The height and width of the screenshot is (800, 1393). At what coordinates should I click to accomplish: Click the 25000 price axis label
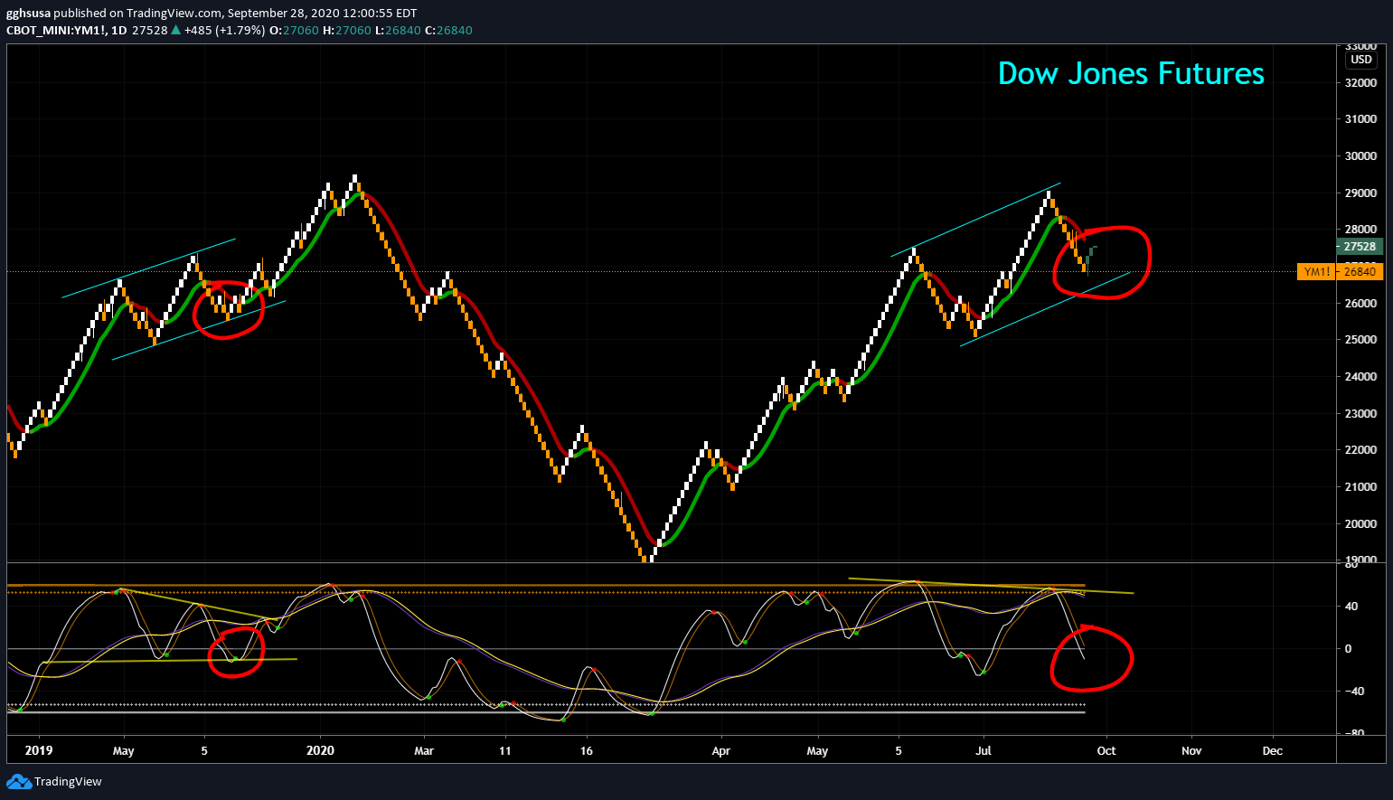1361,339
